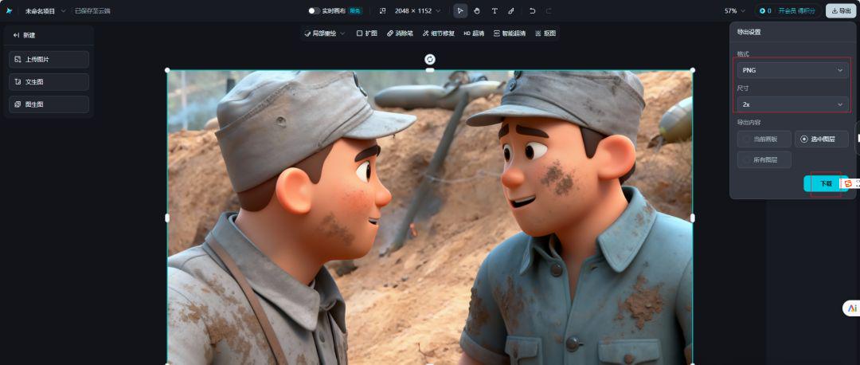Toggle the 实时画布 switch
Viewport: 860px width, 365px height.
pyautogui.click(x=314, y=11)
